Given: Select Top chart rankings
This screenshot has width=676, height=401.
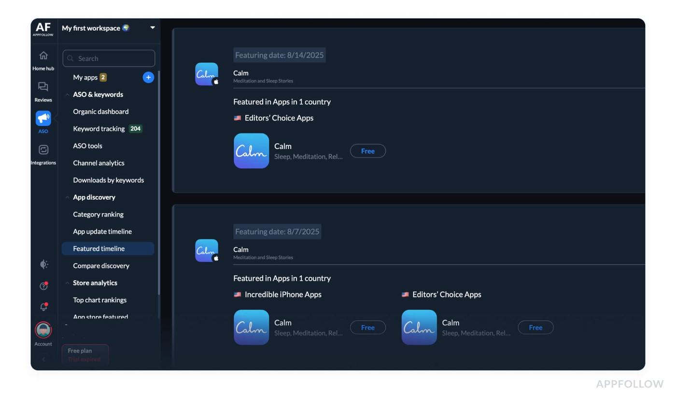Looking at the screenshot, I should tap(99, 300).
